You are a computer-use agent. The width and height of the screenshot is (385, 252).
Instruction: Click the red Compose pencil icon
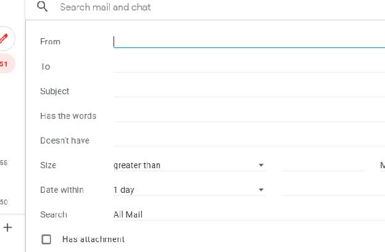(x=4, y=38)
